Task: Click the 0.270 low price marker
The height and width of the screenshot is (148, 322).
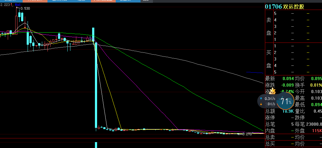Action: tap(247, 134)
